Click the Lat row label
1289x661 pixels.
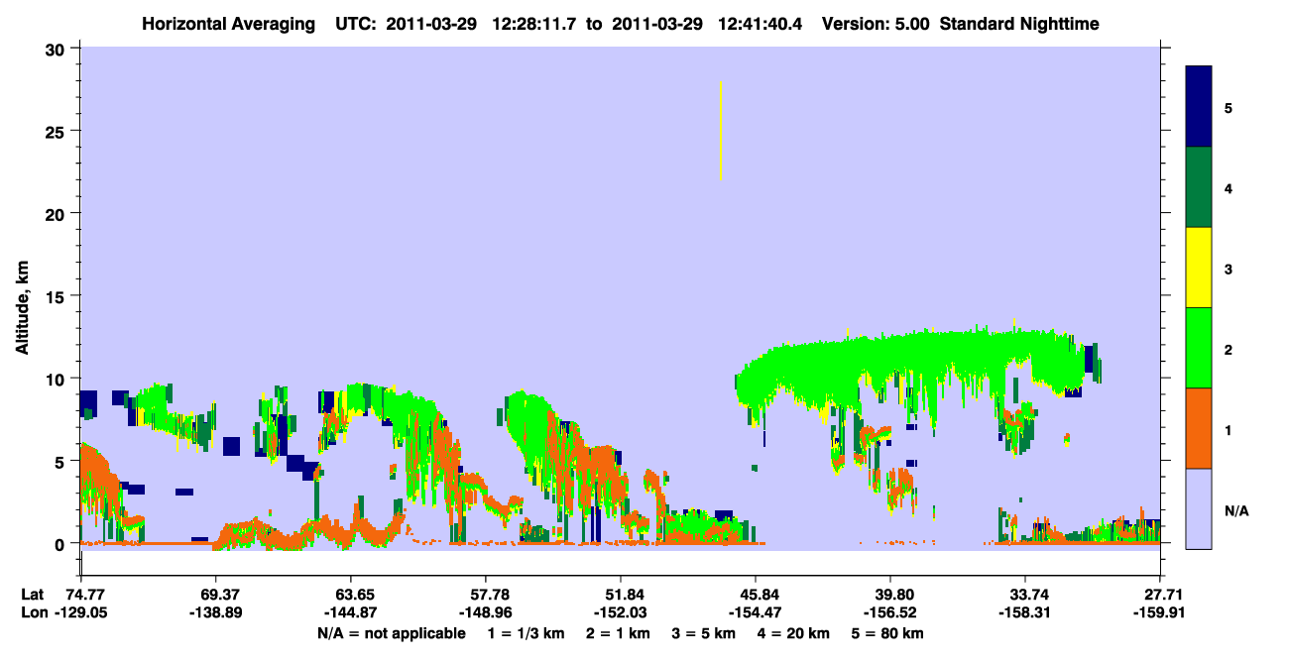pyautogui.click(x=33, y=595)
